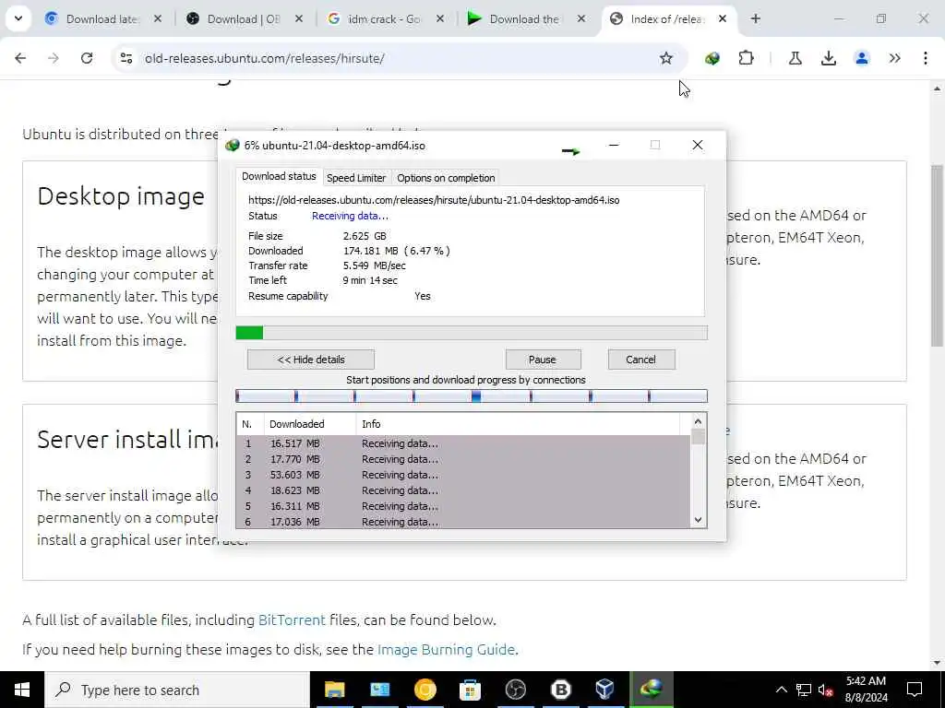This screenshot has width=945, height=708.
Task: Open the BitTorrent link on the page
Action: tap(292, 619)
